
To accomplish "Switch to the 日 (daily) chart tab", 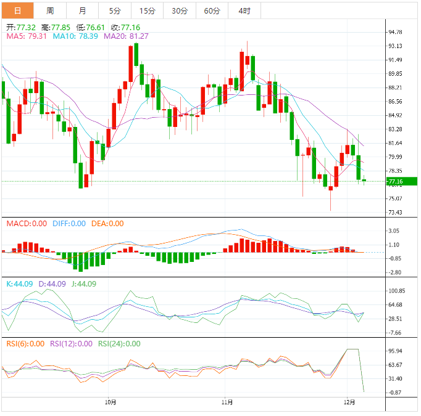I will tap(17, 11).
